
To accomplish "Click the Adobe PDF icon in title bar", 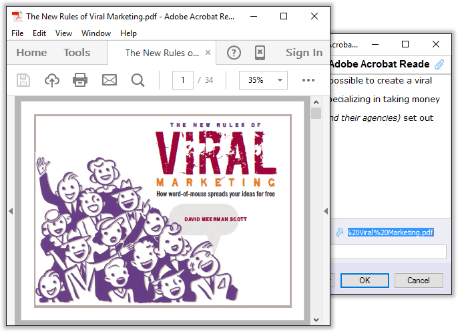I will coord(17,16).
